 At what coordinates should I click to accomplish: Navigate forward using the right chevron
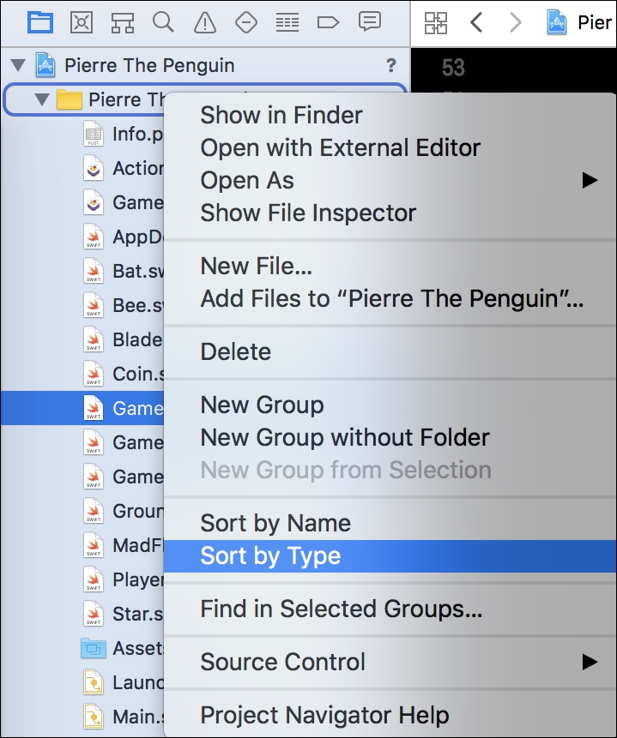click(514, 23)
